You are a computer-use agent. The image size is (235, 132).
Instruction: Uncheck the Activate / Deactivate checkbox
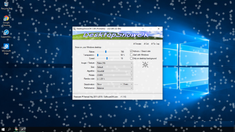click(131, 51)
